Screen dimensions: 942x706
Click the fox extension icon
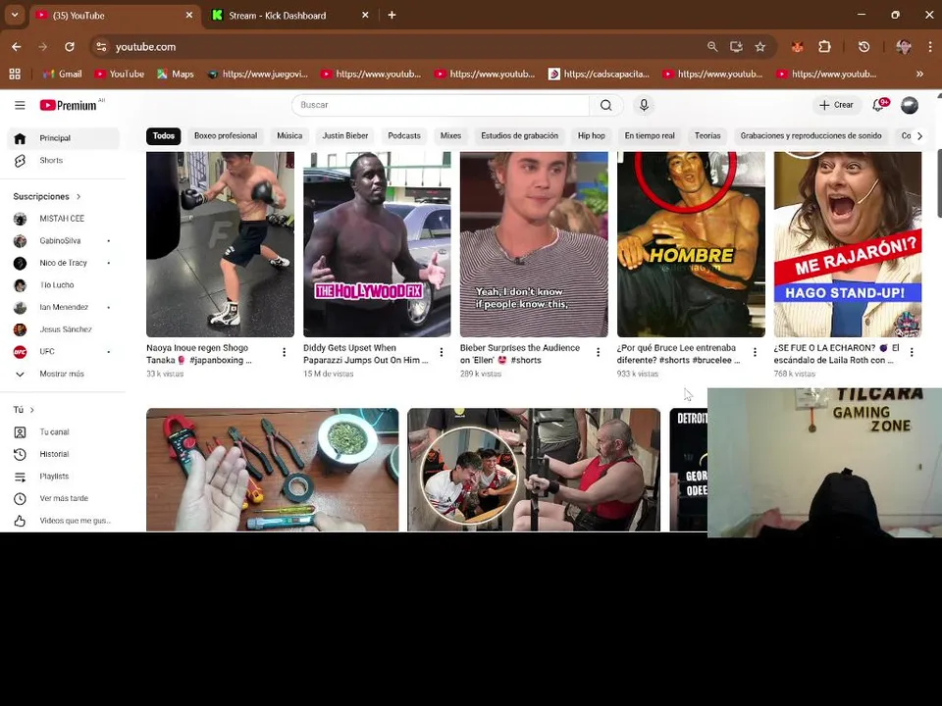click(x=798, y=47)
